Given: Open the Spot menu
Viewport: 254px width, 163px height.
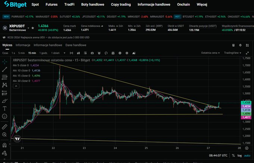Looking at the screenshot, I should click(x=35, y=4).
